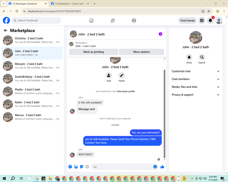
Task: Click the install app icon in address bar
Action: coord(203,11)
